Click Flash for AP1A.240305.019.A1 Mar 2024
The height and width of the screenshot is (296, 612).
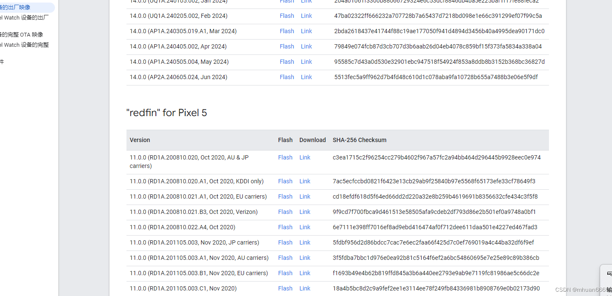(x=287, y=31)
